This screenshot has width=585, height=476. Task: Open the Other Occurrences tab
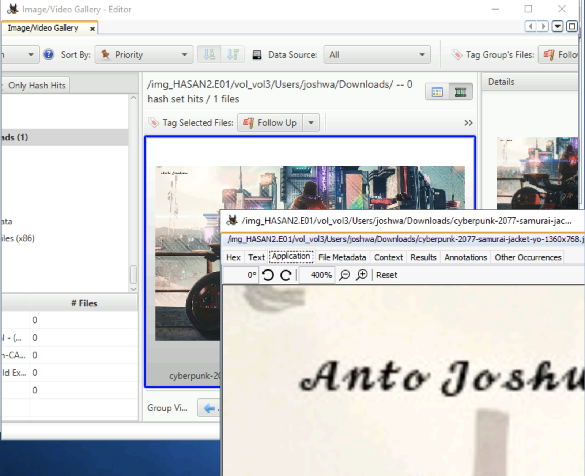click(x=528, y=257)
